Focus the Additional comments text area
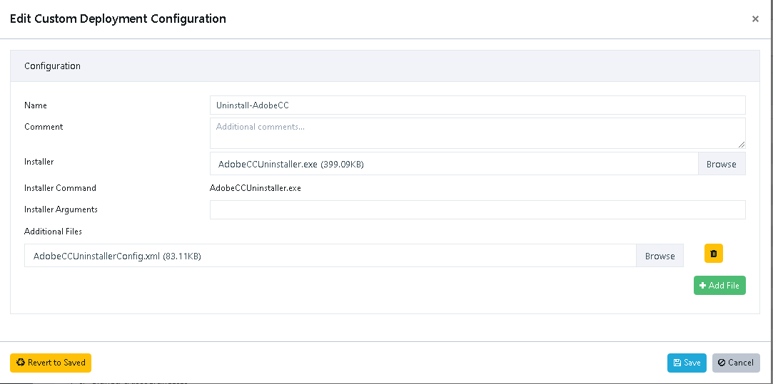 (478, 133)
